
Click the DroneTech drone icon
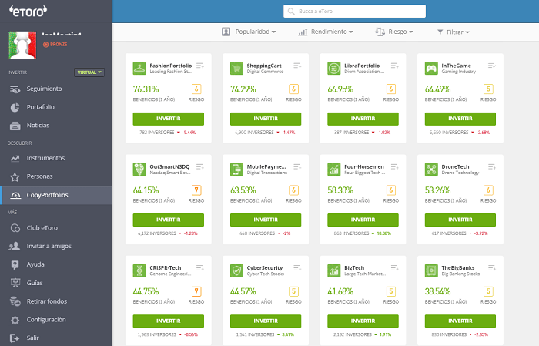point(431,170)
